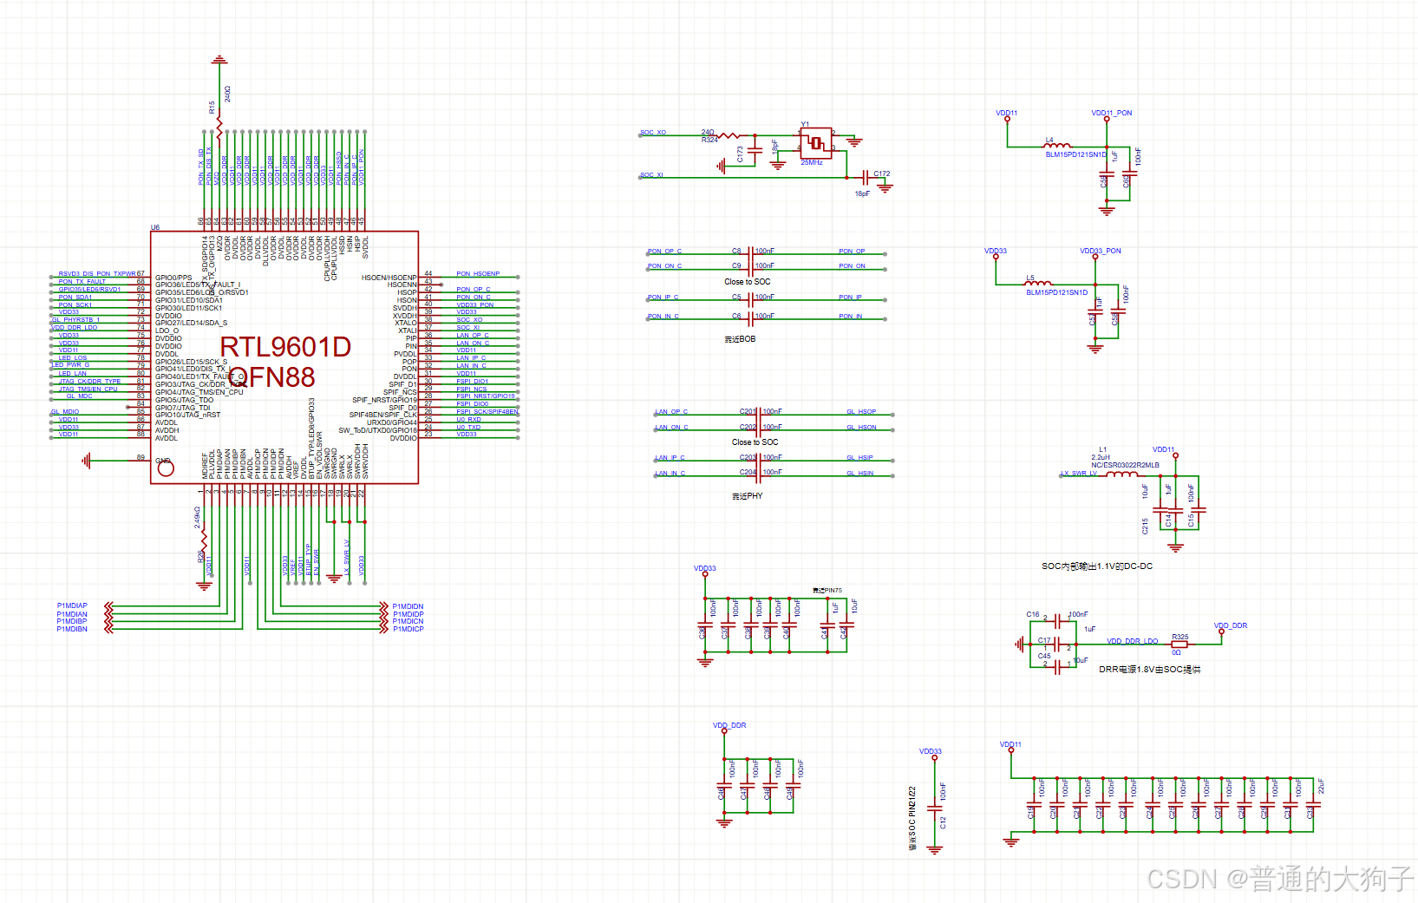Click the P1MDICP port label

tap(408, 629)
